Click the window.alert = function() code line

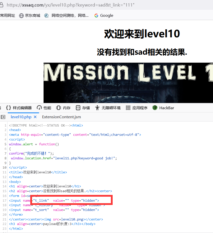pos(34,144)
